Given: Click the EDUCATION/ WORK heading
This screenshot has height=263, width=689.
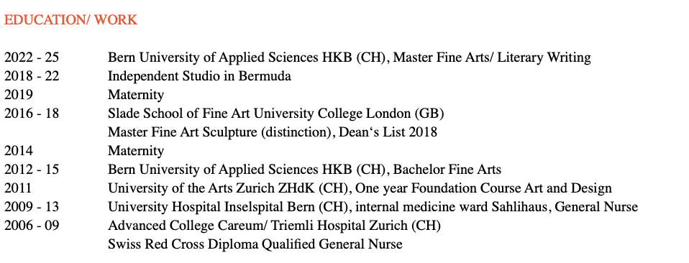Looking at the screenshot, I should point(70,19).
